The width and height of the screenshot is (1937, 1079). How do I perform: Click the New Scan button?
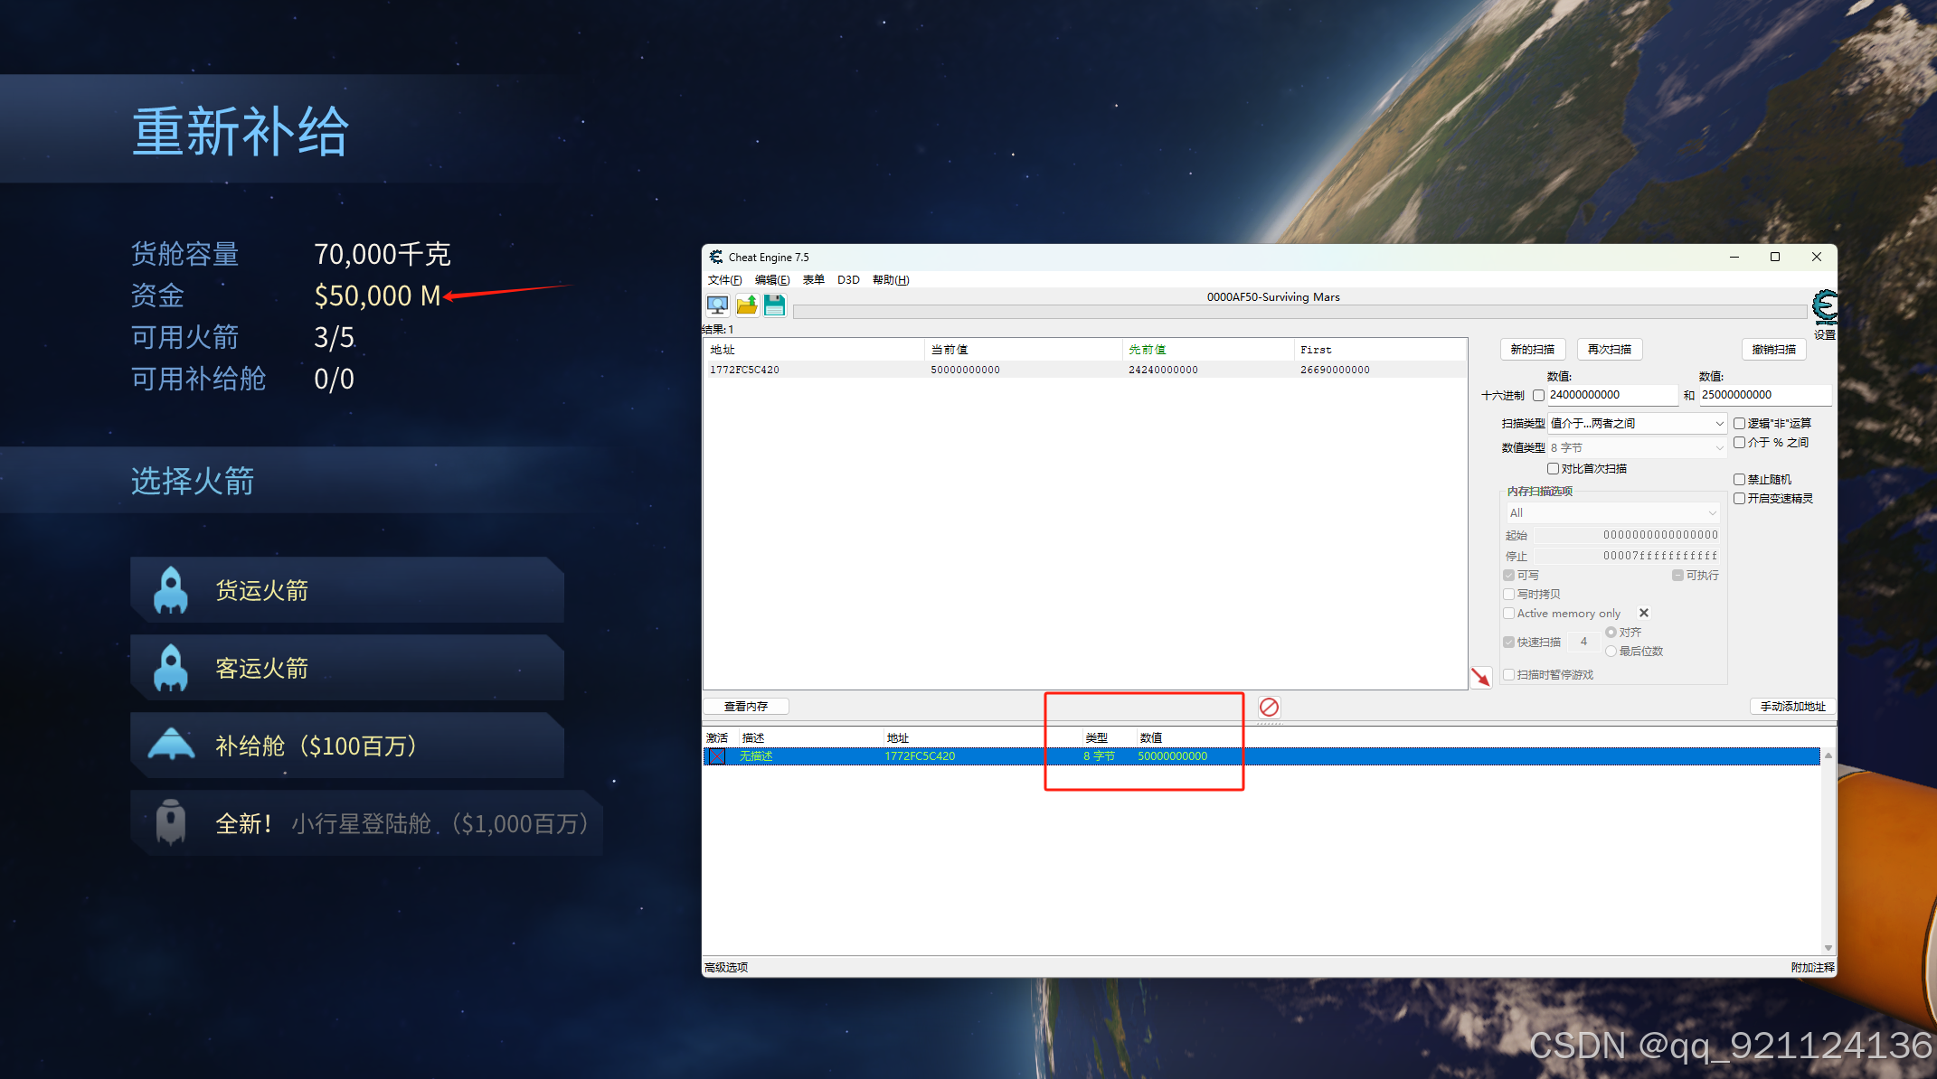(x=1533, y=350)
